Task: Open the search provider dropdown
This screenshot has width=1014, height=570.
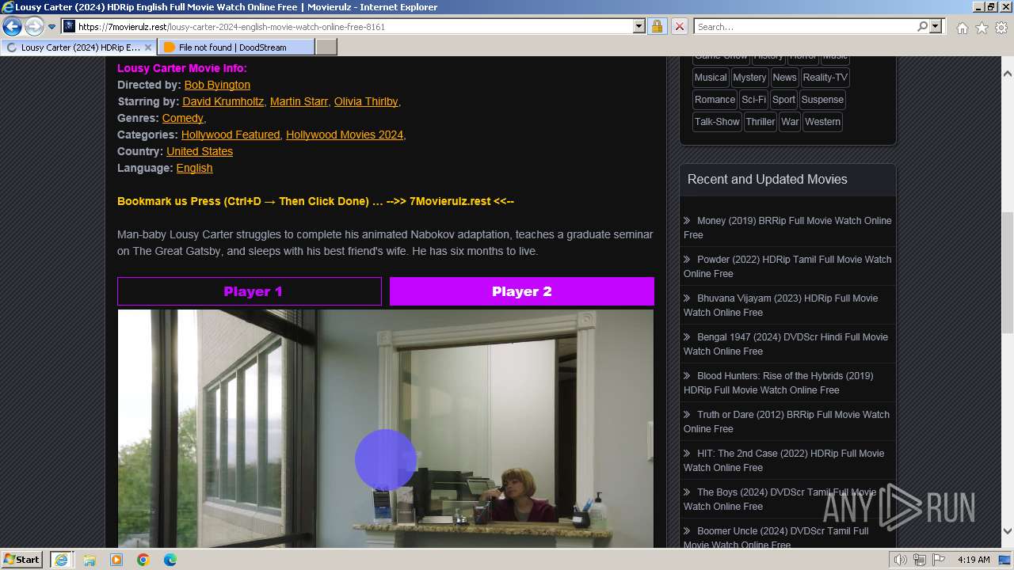Action: click(x=936, y=26)
